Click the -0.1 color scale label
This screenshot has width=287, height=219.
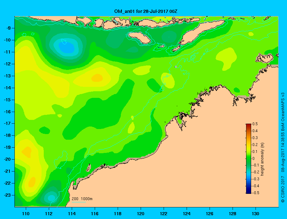(256, 165)
